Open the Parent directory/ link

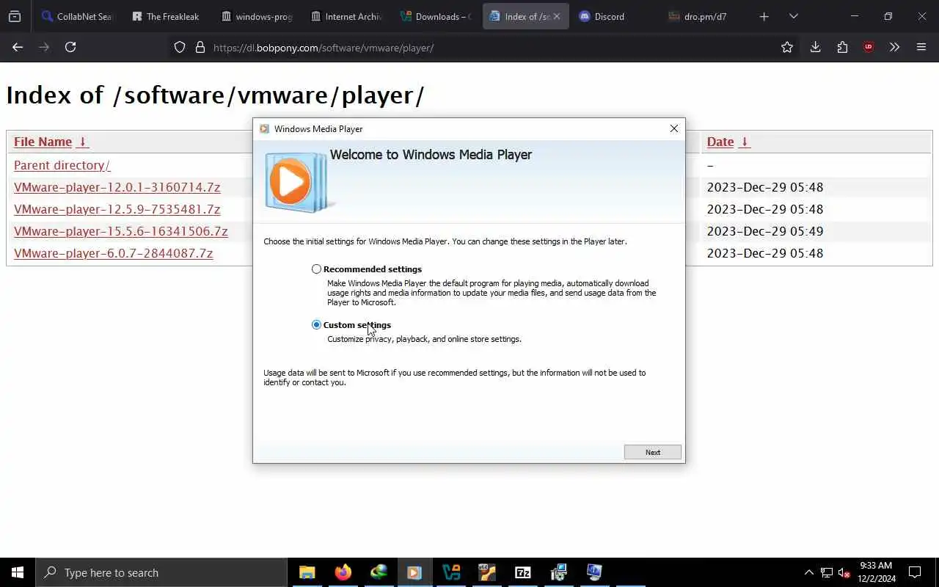tap(62, 165)
